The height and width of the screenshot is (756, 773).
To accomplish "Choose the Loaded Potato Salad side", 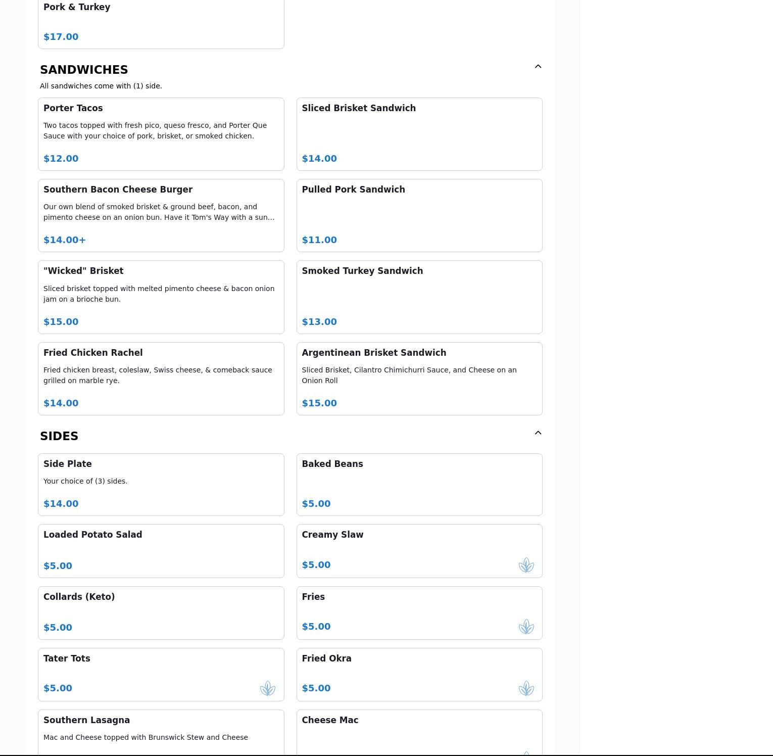I will (x=161, y=551).
